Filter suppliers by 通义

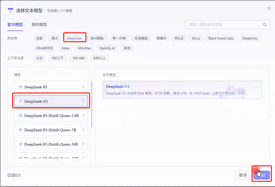pos(55,38)
